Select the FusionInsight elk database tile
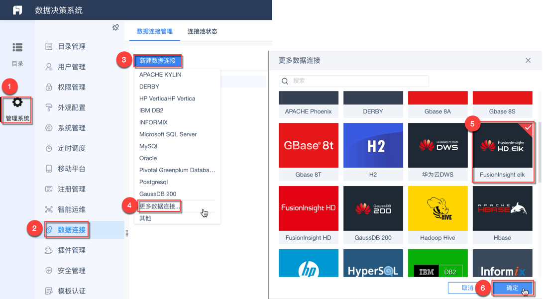This screenshot has height=299, width=543. (503, 152)
